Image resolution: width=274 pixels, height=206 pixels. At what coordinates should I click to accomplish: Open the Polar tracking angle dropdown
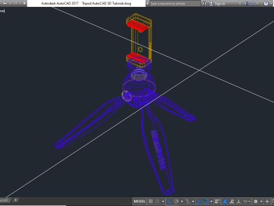[182, 201]
